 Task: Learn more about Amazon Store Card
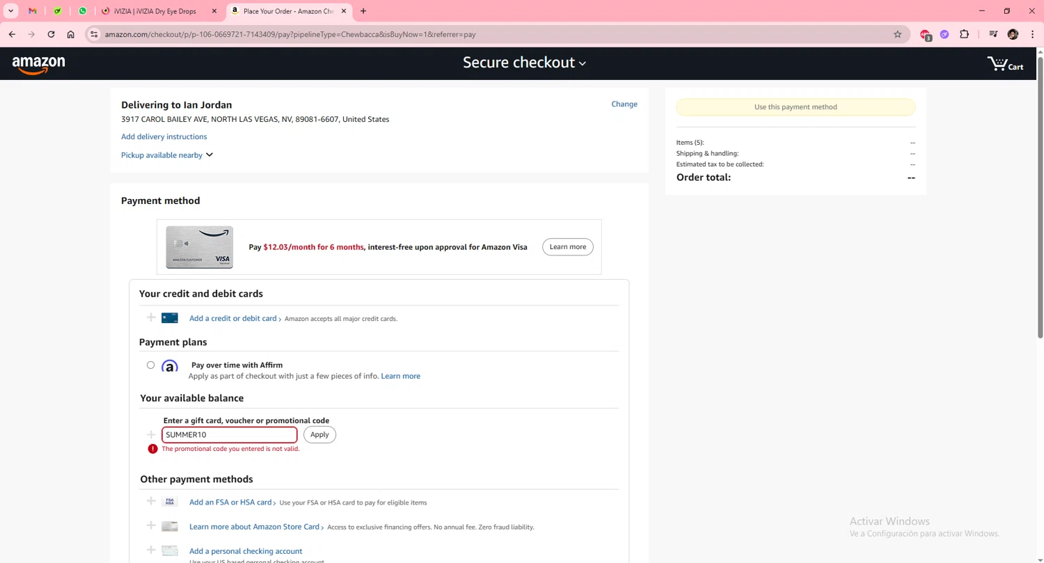click(254, 527)
